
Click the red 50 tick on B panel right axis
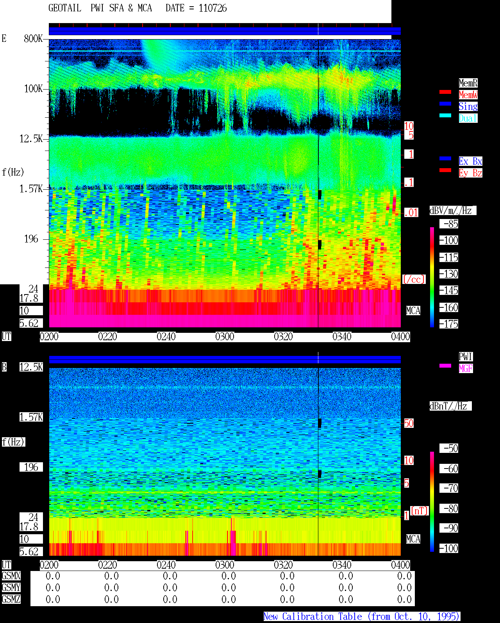[409, 423]
